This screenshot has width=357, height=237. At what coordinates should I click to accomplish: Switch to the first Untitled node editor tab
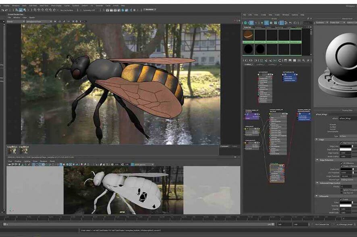pos(248,64)
